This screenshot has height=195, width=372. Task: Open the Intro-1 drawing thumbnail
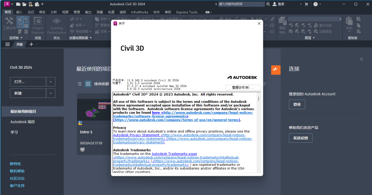[x=94, y=110]
